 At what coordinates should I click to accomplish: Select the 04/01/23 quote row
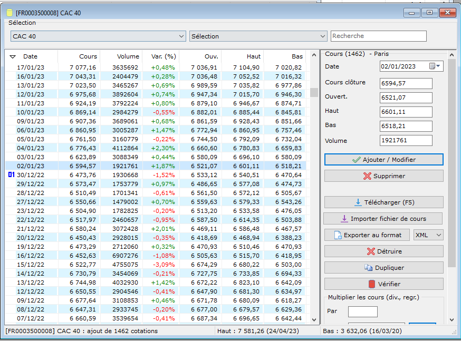click(x=156, y=148)
